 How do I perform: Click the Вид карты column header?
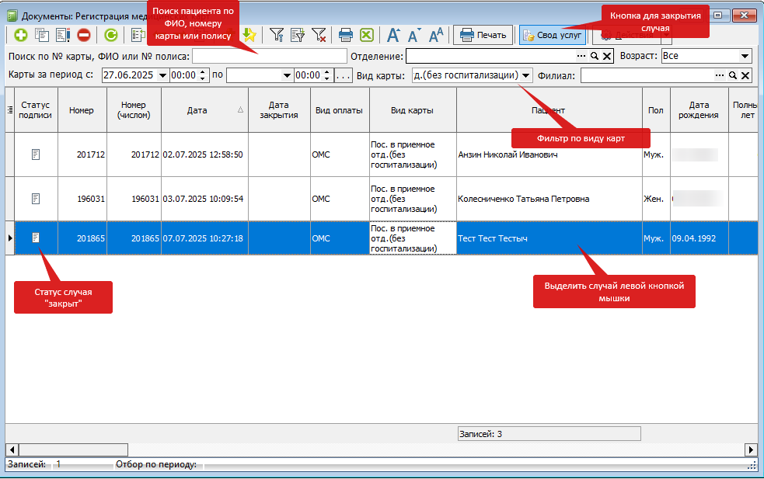tap(412, 110)
